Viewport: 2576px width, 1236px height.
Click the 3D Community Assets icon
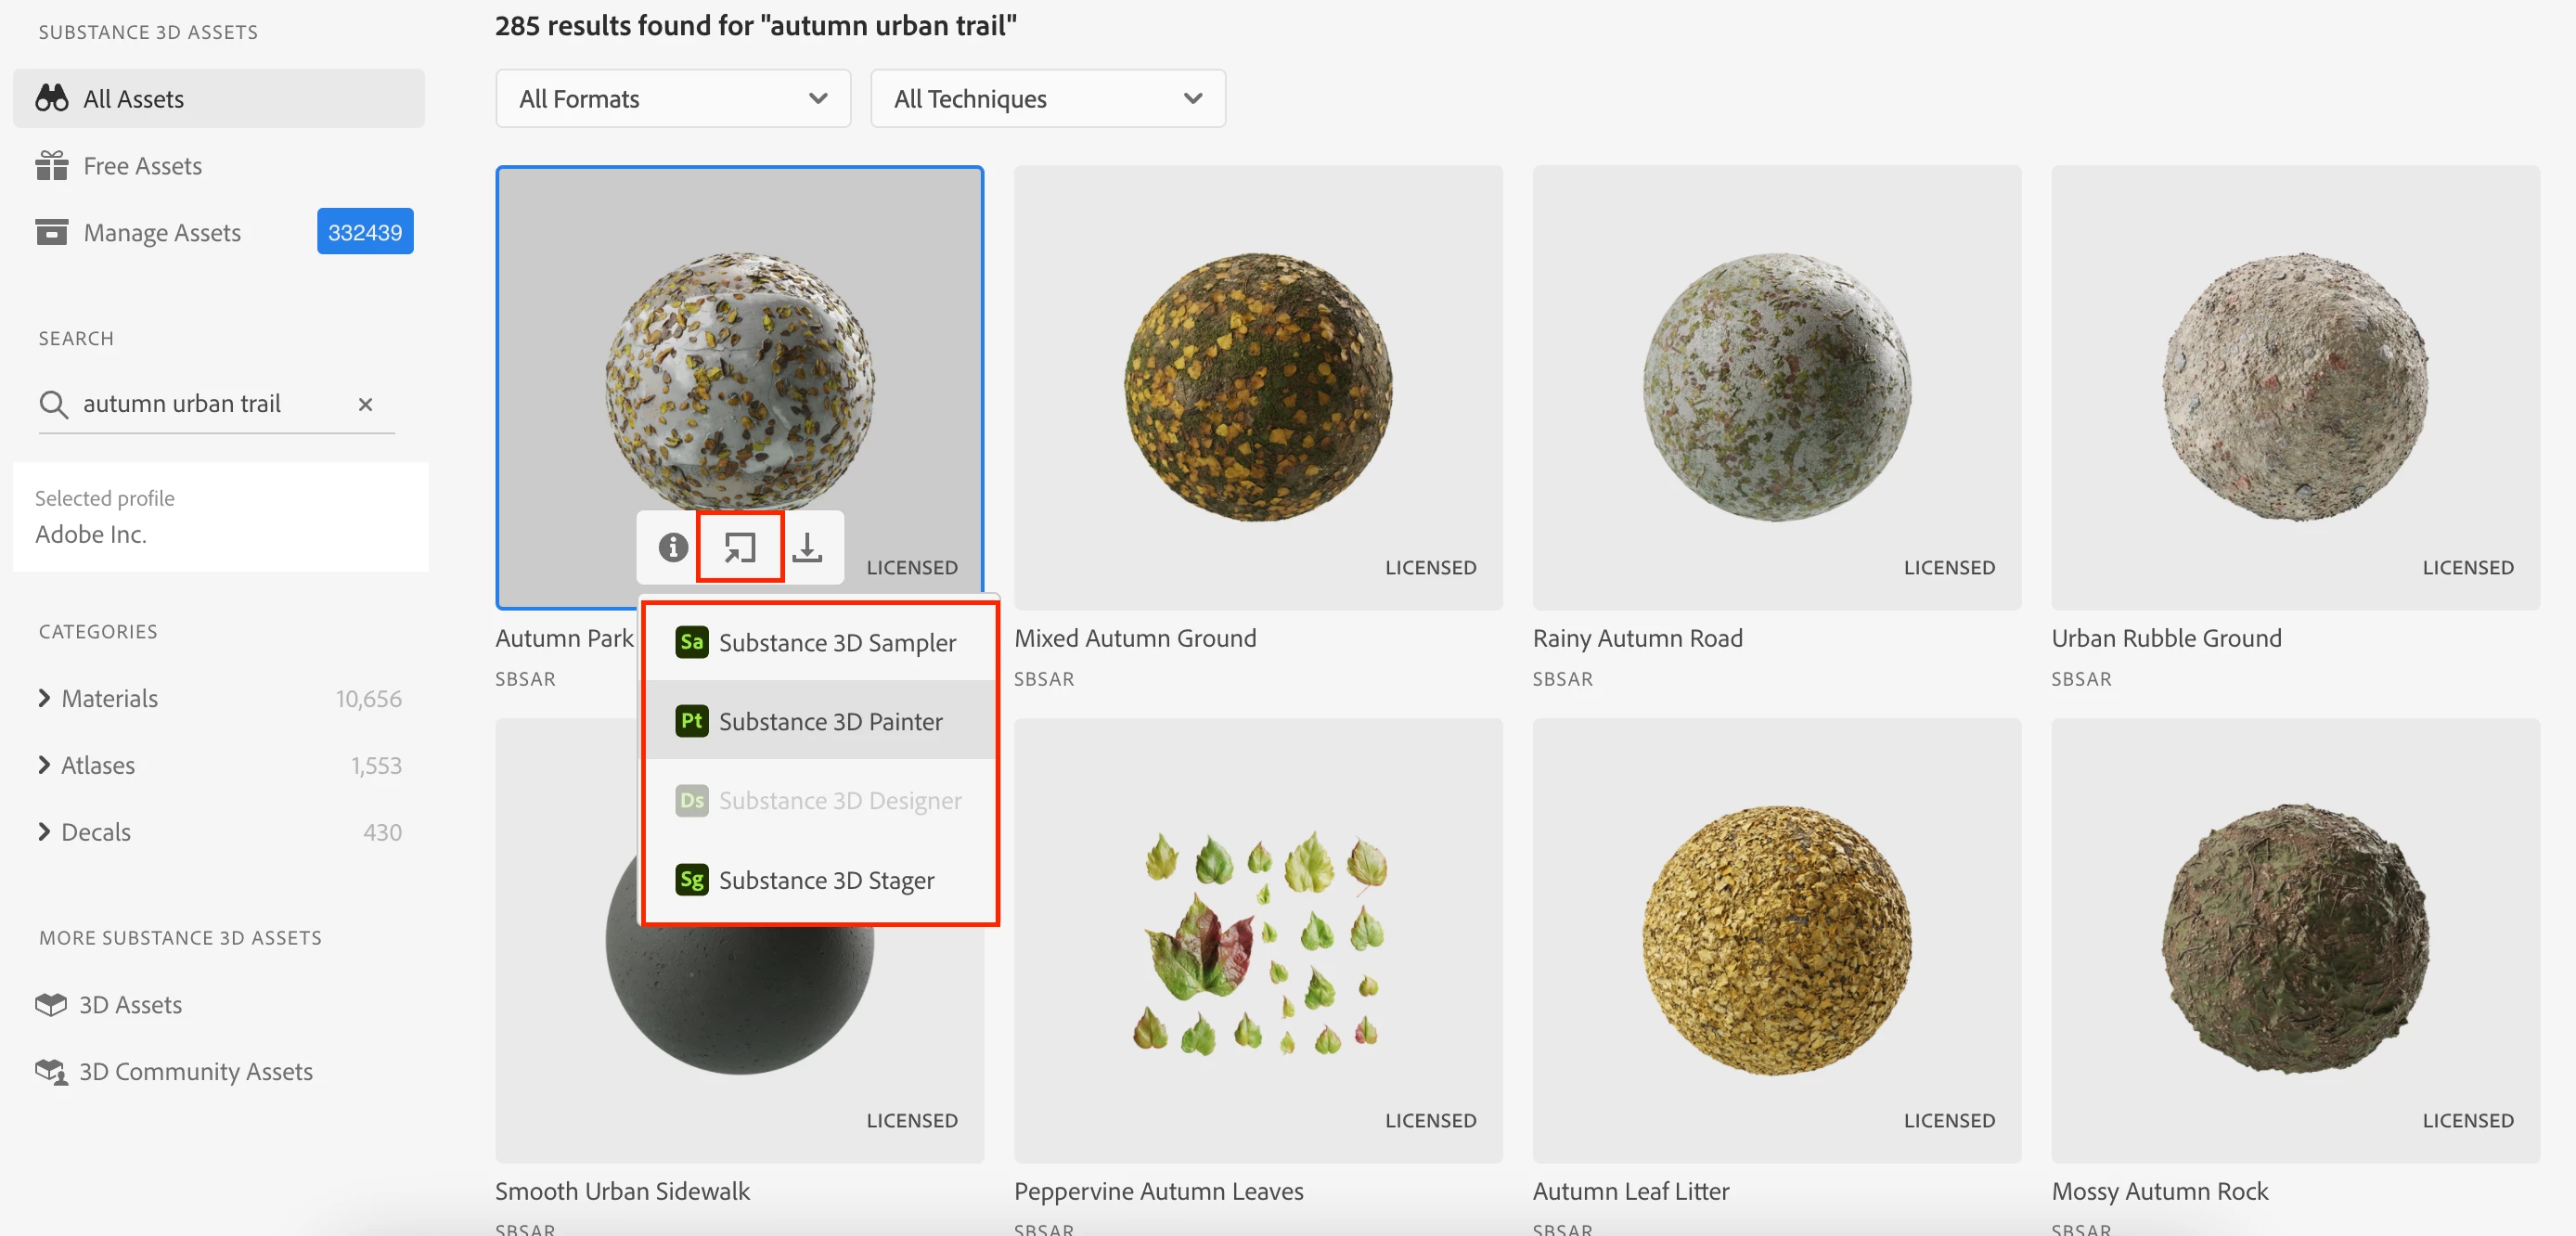(50, 1071)
